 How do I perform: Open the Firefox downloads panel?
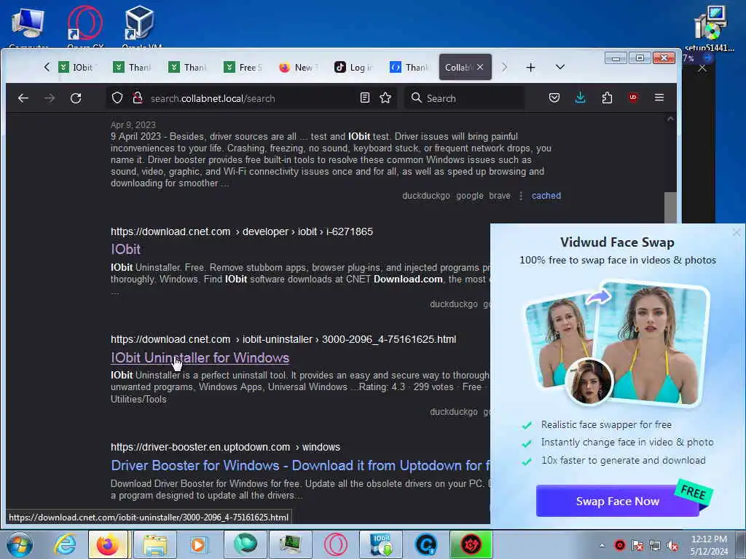(x=581, y=98)
